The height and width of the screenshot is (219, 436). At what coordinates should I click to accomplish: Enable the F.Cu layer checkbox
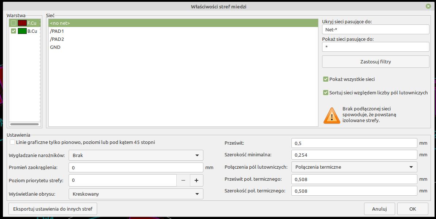click(14, 23)
